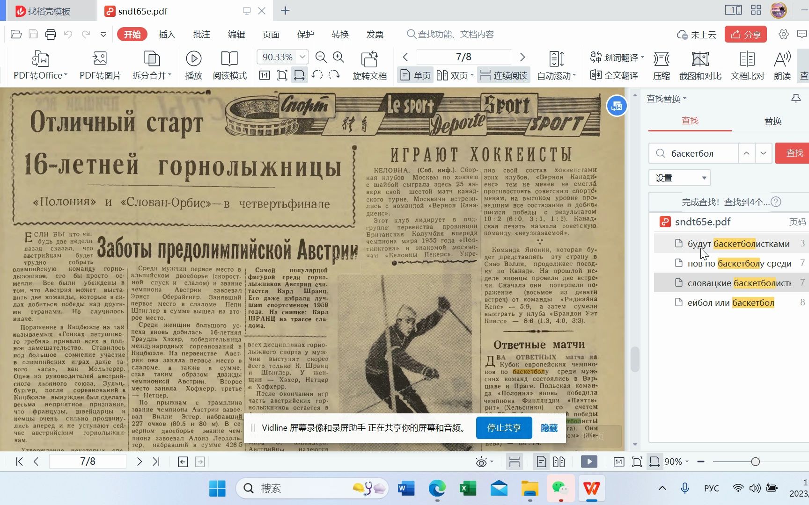
Task: Pin the find and replace panel
Action: click(795, 99)
